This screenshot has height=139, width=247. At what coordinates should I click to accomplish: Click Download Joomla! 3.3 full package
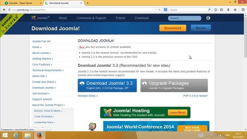(x=107, y=85)
